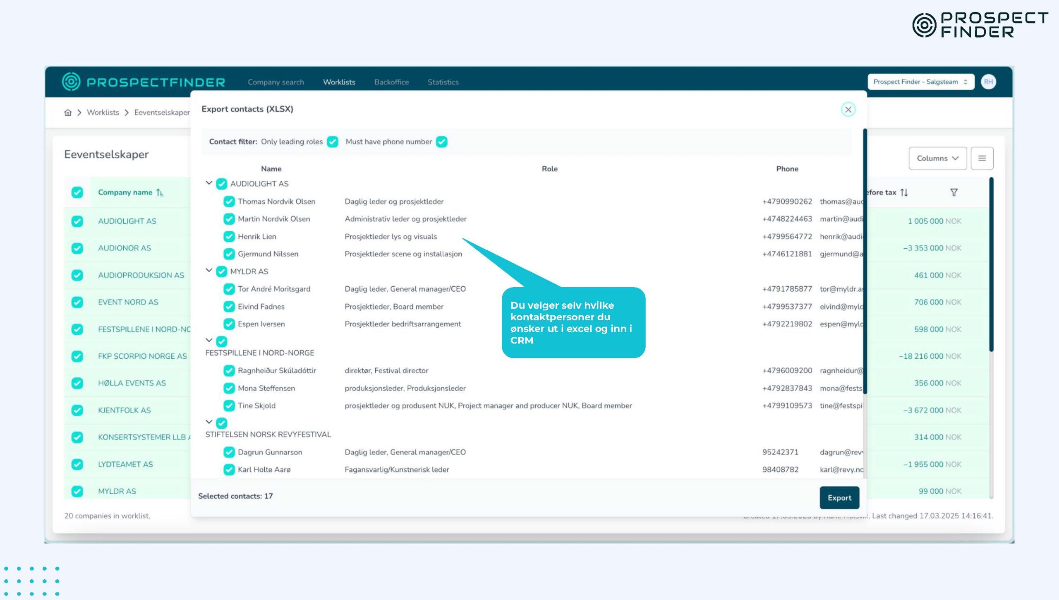
Task: Click the dialog's vertical scrollbar
Action: [865, 261]
